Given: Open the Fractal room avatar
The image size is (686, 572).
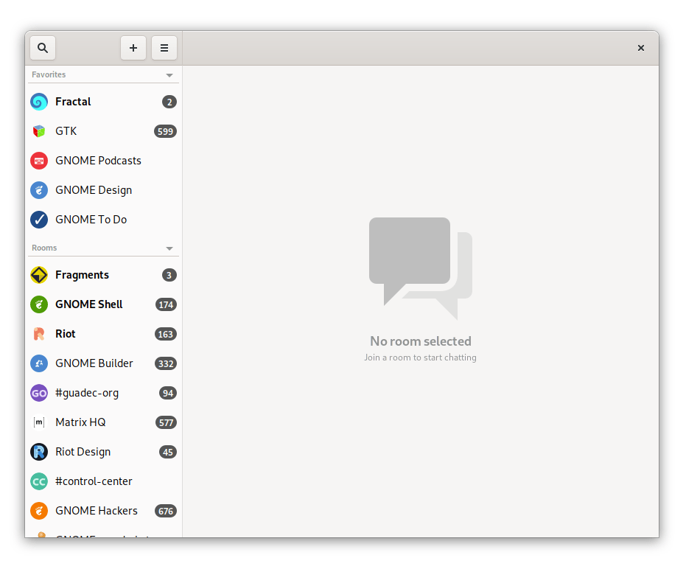Looking at the screenshot, I should coord(38,102).
